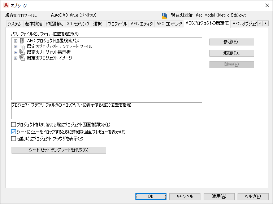273x204 pixels.
Task: Select 既定のプロジェクト テンプレート ファイル row
Action: point(60,46)
